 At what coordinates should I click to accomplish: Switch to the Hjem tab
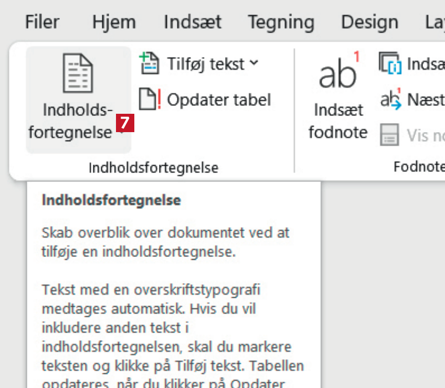pyautogui.click(x=114, y=22)
